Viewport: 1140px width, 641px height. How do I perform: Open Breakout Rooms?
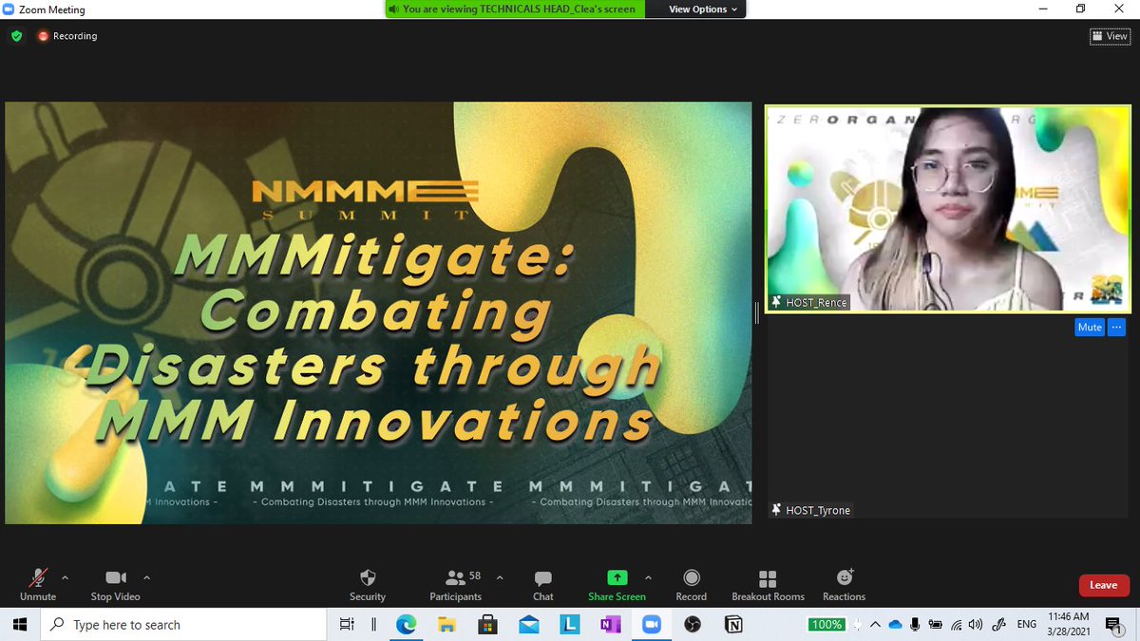tap(768, 584)
